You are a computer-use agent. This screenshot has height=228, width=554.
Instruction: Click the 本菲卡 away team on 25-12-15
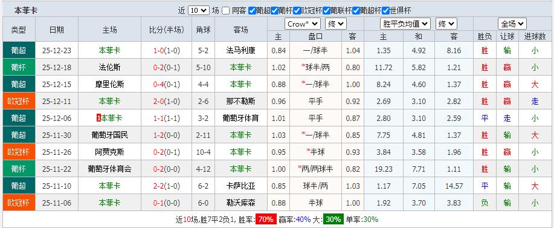click(240, 85)
